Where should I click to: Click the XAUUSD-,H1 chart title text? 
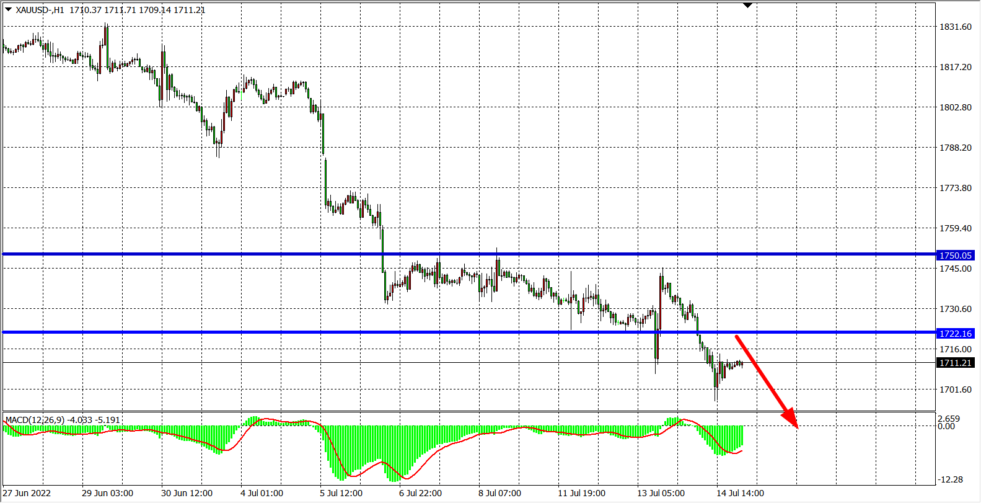pyautogui.click(x=40, y=10)
